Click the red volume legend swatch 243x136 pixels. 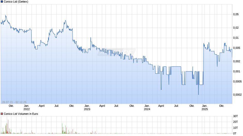point(2,114)
